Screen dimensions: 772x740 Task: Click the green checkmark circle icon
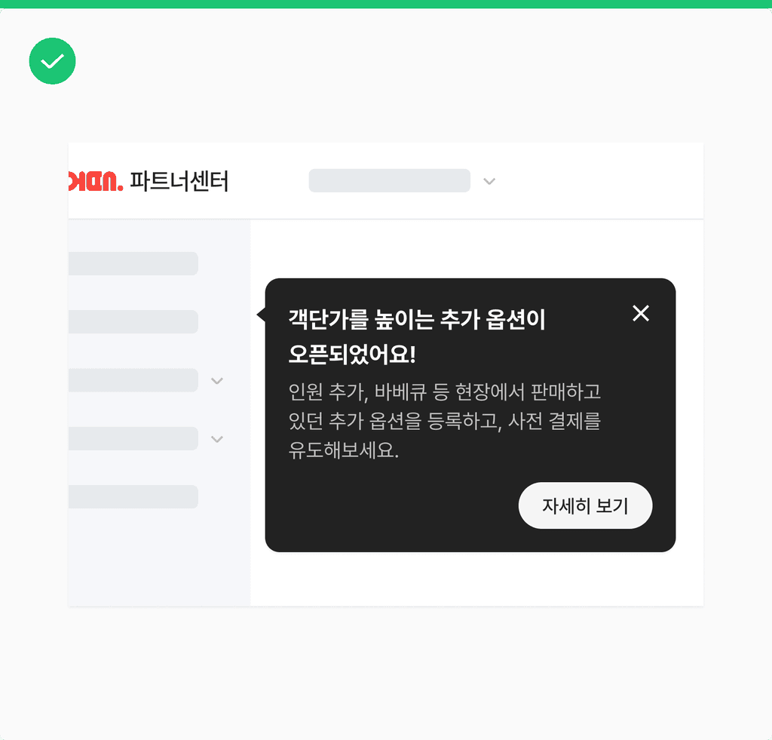click(52, 61)
